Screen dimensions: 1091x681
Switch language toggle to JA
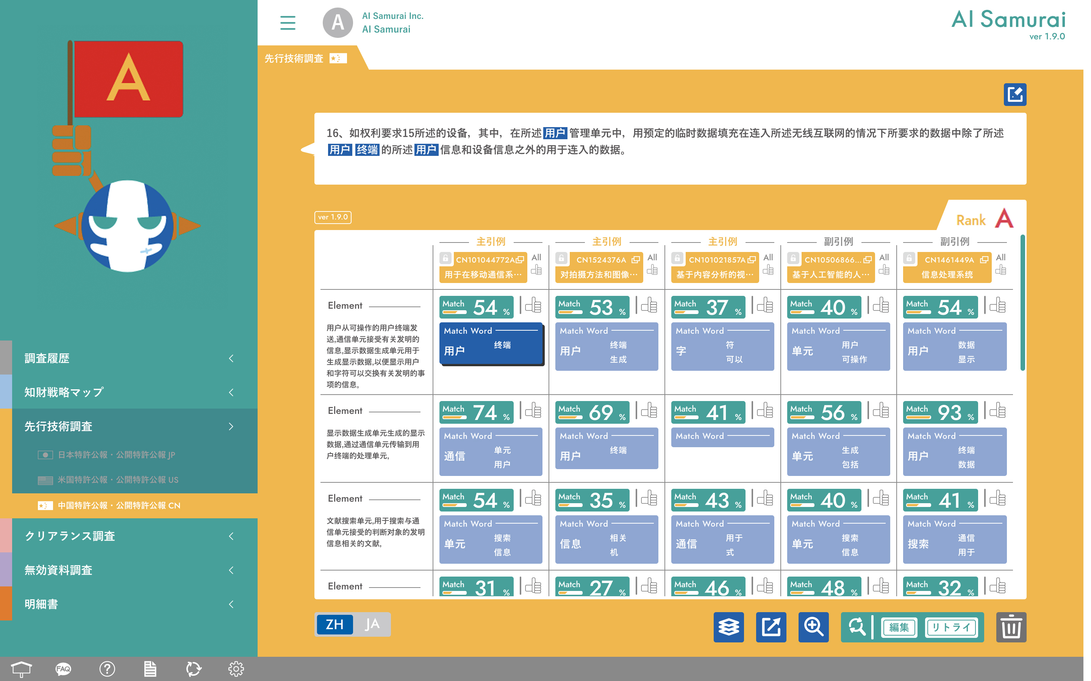tap(372, 624)
